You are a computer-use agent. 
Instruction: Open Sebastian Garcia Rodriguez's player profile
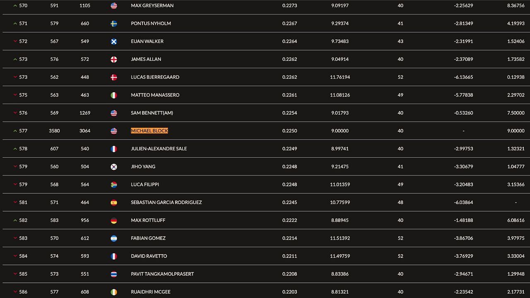(166, 202)
